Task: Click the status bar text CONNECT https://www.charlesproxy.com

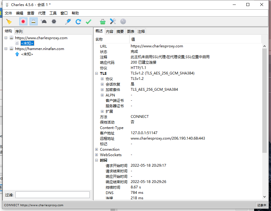Action: coord(34,205)
